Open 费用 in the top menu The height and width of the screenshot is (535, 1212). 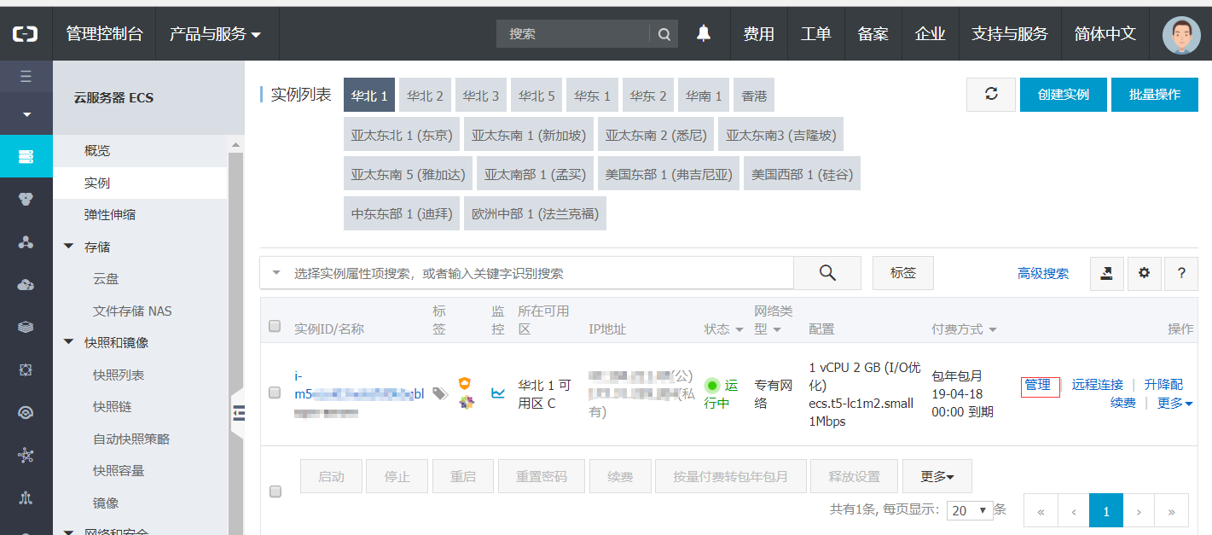(x=758, y=34)
